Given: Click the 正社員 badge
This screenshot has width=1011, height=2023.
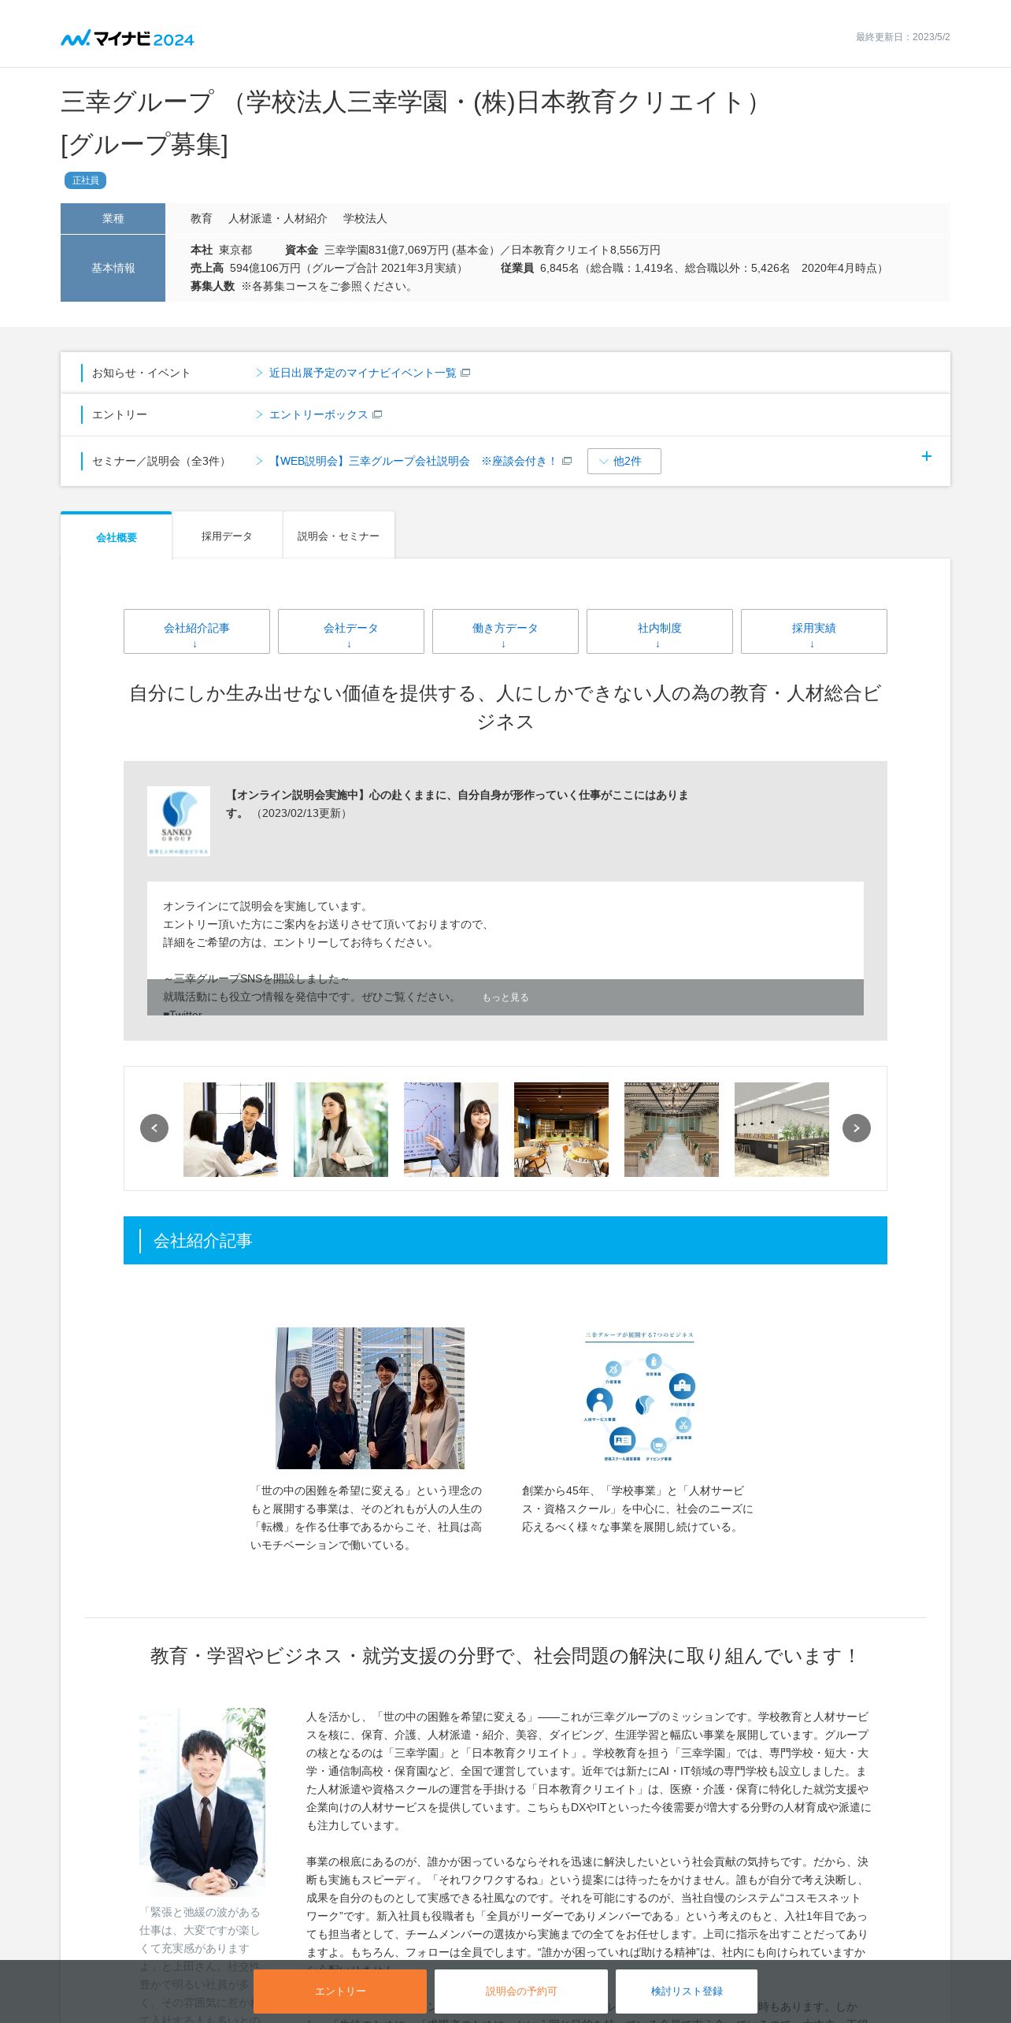Looking at the screenshot, I should (85, 180).
